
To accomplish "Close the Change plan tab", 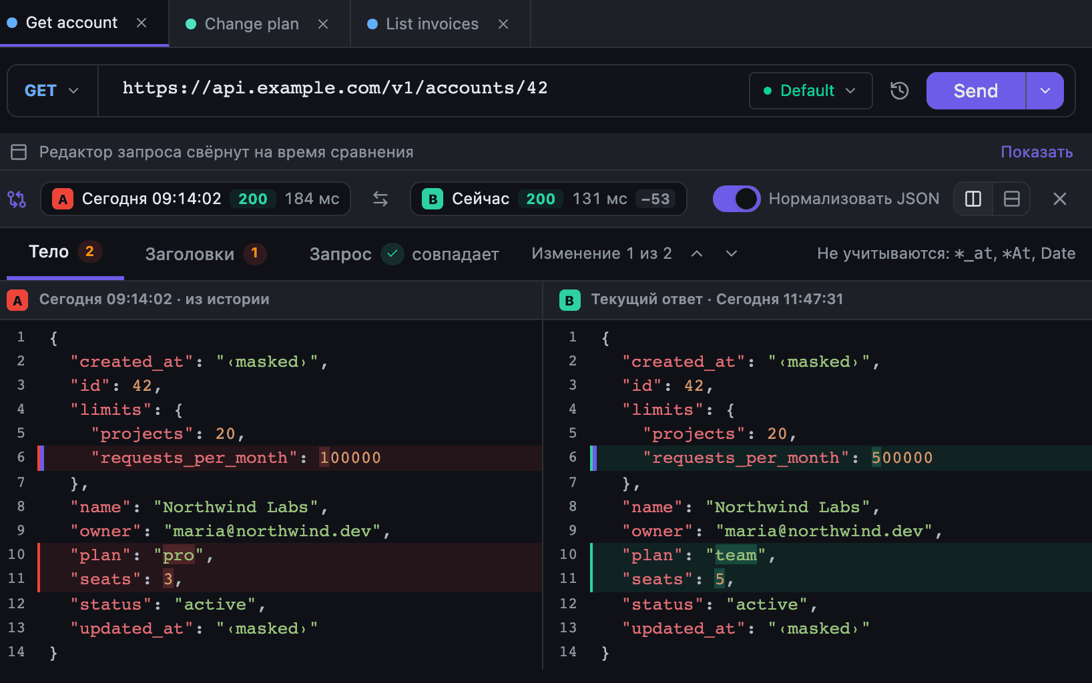I will tap(323, 24).
